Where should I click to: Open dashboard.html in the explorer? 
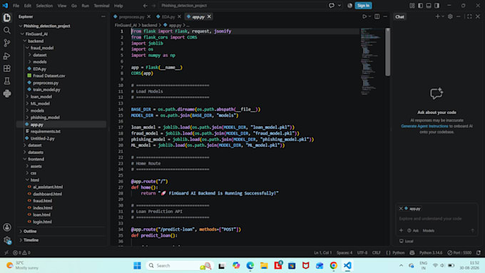pos(47,194)
